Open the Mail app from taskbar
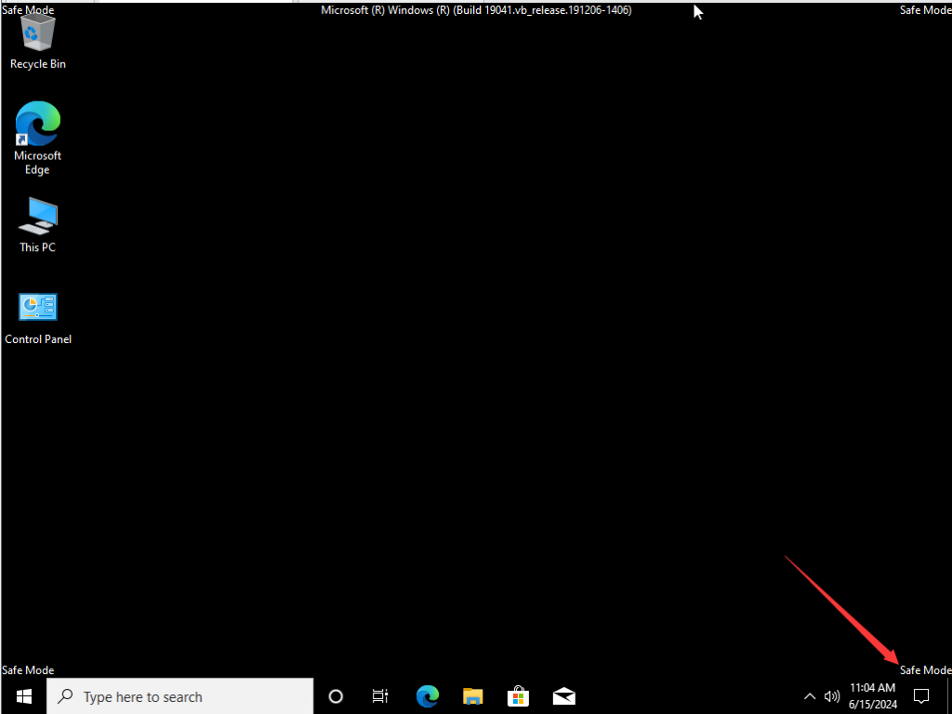Screen dimensions: 952x714 [x=564, y=696]
